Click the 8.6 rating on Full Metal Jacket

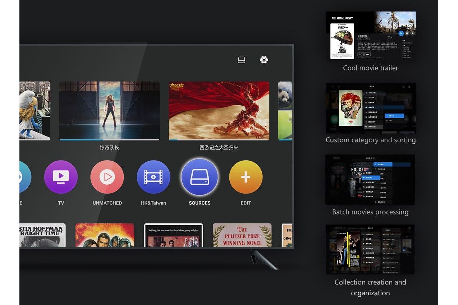[x=389, y=37]
